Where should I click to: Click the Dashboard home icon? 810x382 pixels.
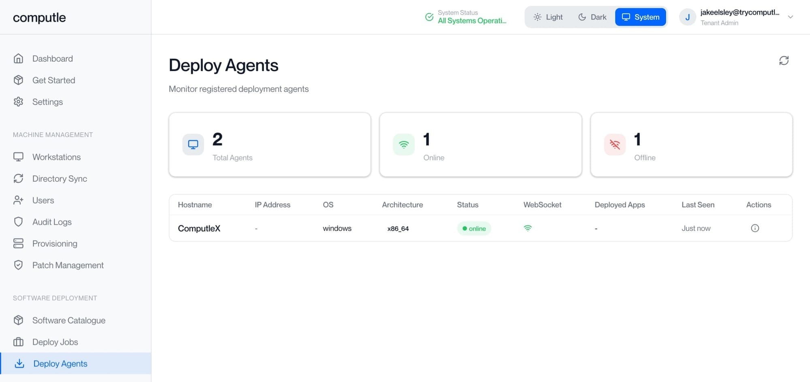pyautogui.click(x=18, y=58)
